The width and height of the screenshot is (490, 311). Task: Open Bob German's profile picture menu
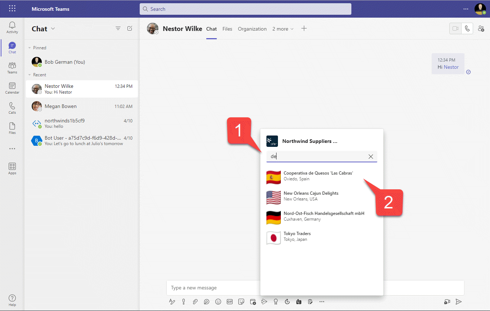click(480, 9)
